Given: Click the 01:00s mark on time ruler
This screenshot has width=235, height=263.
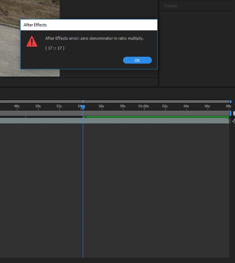Looking at the screenshot, I should (144, 106).
